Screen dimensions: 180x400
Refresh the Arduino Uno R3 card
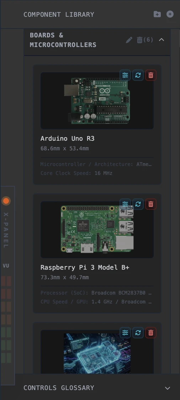pyautogui.click(x=138, y=75)
